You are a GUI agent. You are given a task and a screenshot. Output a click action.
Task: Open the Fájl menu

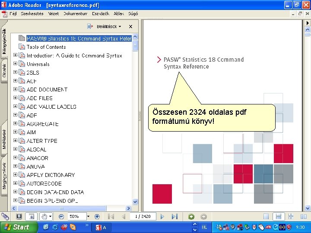pyautogui.click(x=13, y=14)
